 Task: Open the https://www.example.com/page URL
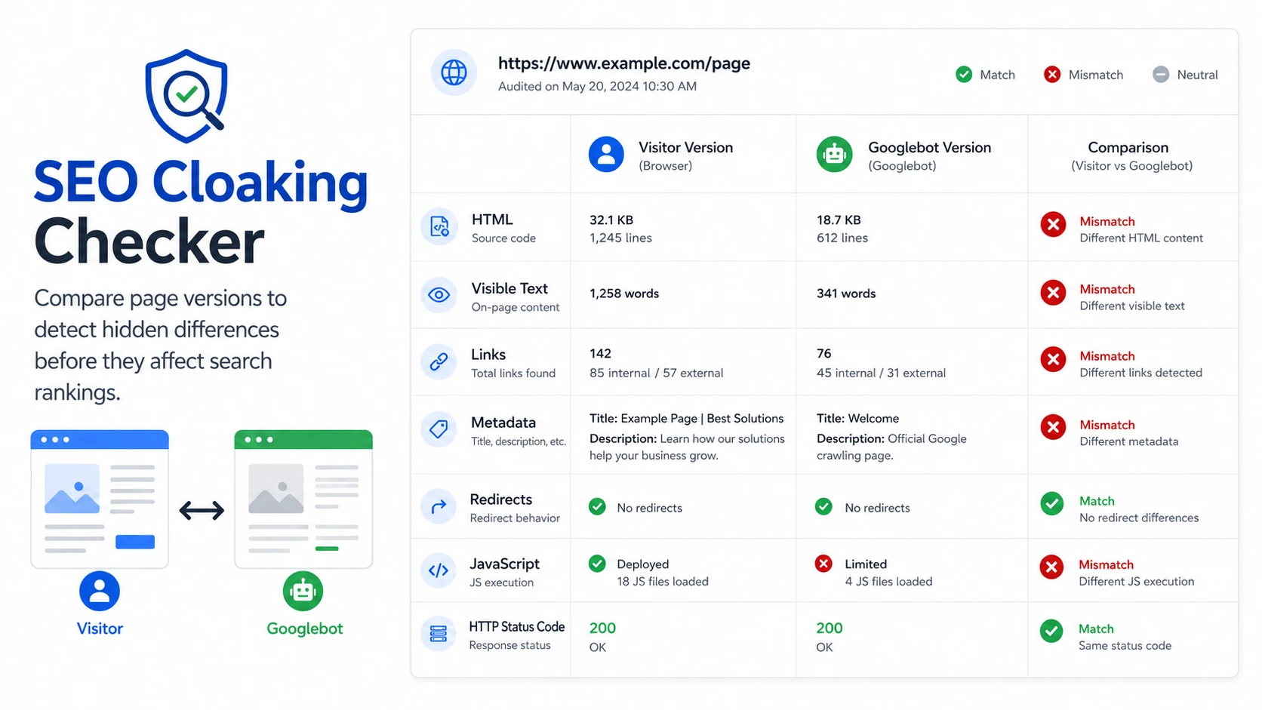[x=624, y=63]
